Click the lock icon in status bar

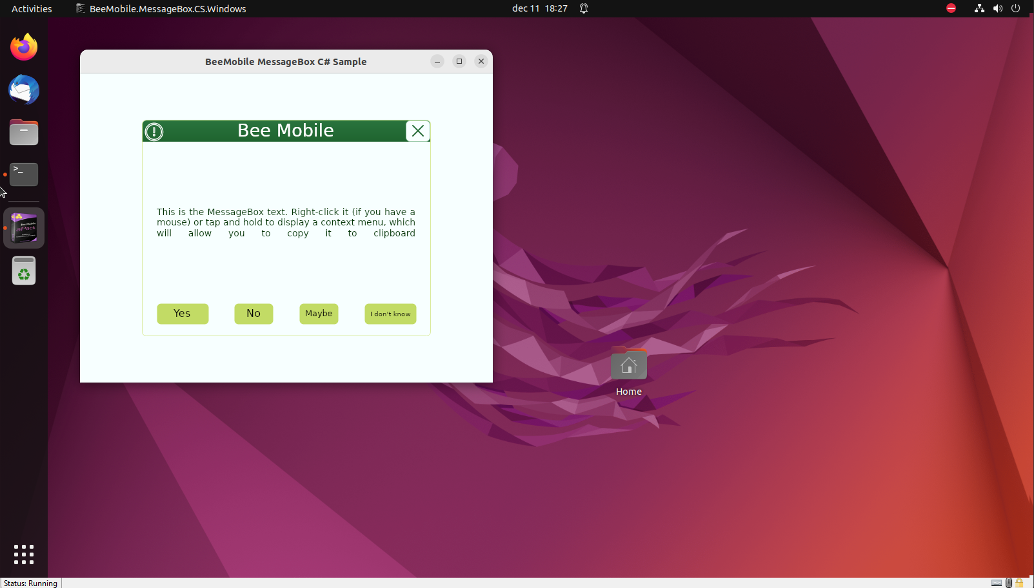[x=1019, y=583]
